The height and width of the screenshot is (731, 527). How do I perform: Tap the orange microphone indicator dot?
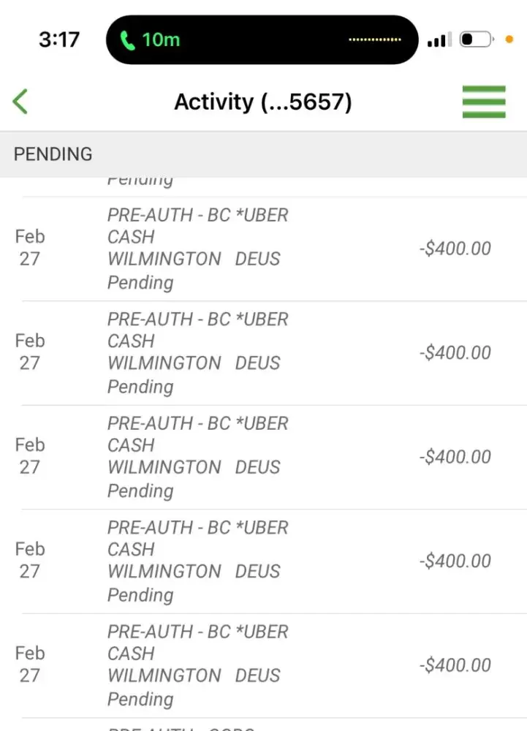click(509, 39)
